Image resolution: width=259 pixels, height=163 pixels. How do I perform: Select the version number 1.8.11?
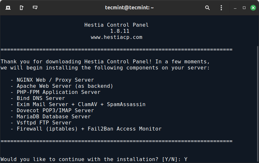120,31
